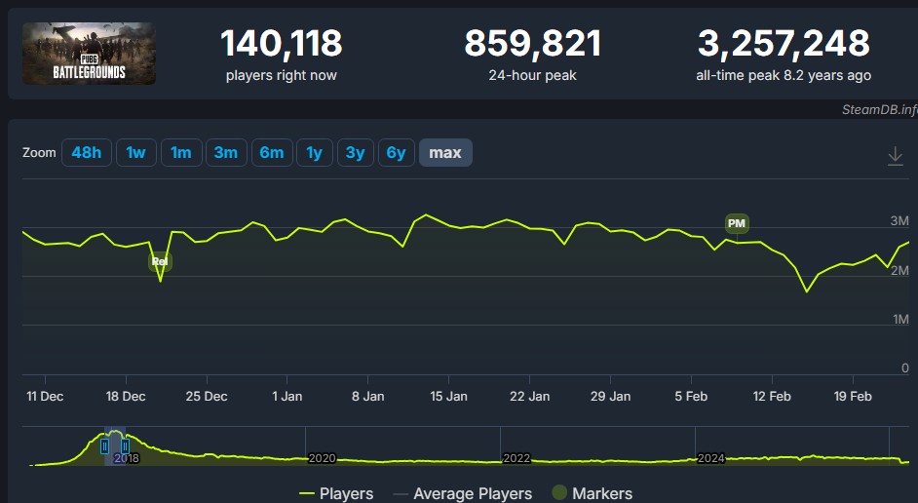Grab the right navigator range handle
Screen dimensions: 918x503
click(125, 446)
